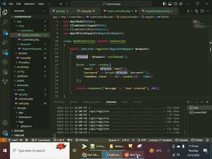Image resolution: width=212 pixels, height=159 pixels.
Task: Open the overflow menu ellipsis in menu bar
Action: [49, 4]
